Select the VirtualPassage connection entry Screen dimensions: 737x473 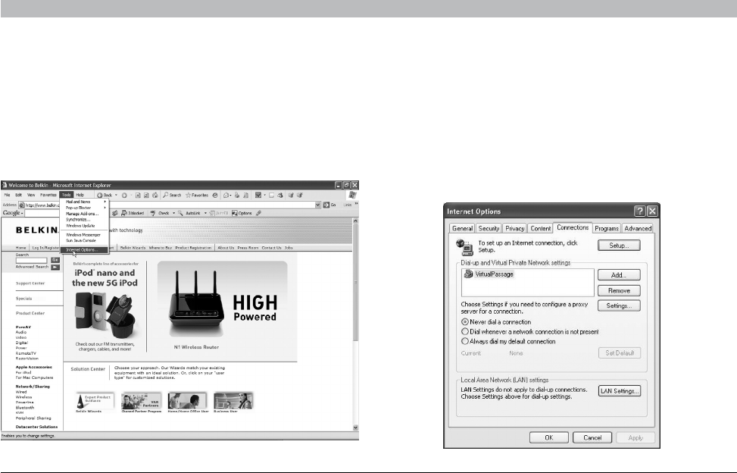[x=489, y=274]
